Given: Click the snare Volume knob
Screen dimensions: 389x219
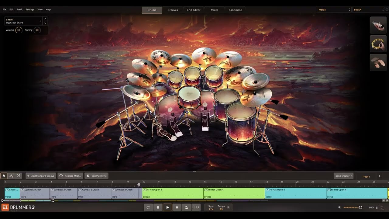Looking at the screenshot, I should pos(19,30).
